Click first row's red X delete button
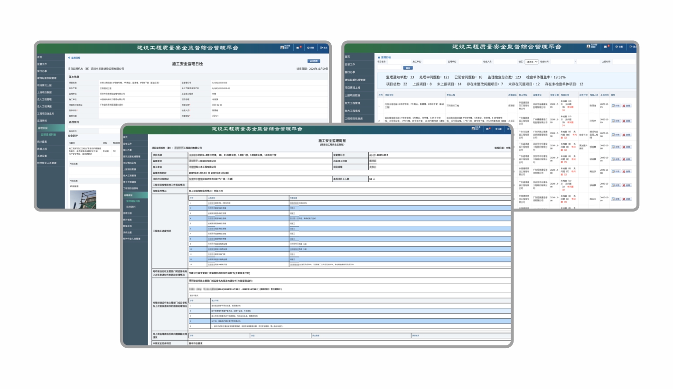 click(626, 105)
